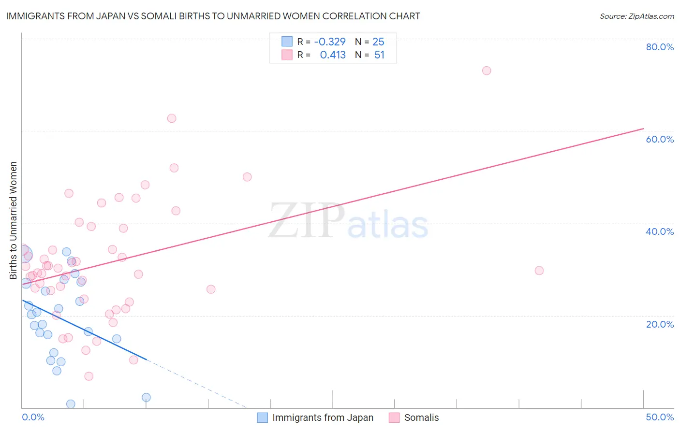Select the Immigrants from Japan legend label
Viewport: 680px width, 431px height.
tap(323, 417)
